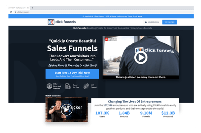Image resolution: width=201 pixels, height=133 pixels.
Task: Play the funnelhacker demo video
Action: coord(67,110)
